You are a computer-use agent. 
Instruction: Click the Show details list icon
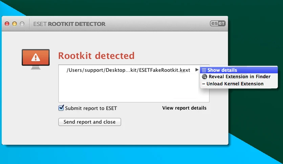coord(204,70)
